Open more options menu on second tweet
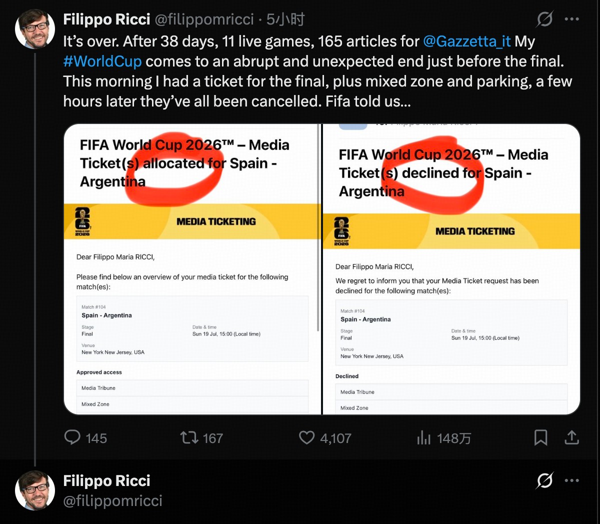 point(571,480)
